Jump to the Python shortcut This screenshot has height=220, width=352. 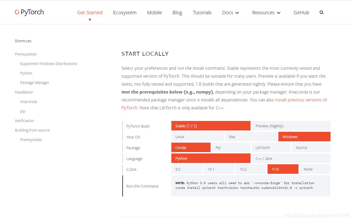pyautogui.click(x=26, y=73)
